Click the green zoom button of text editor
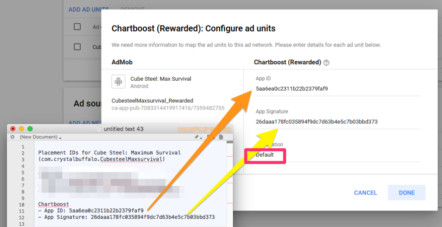The image size is (442, 227). click(x=30, y=129)
